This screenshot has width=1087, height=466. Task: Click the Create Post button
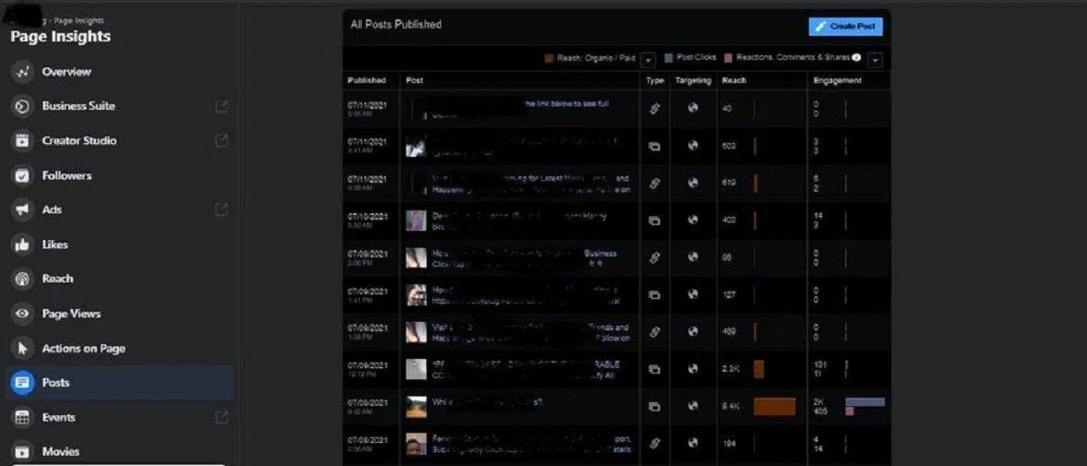point(845,27)
